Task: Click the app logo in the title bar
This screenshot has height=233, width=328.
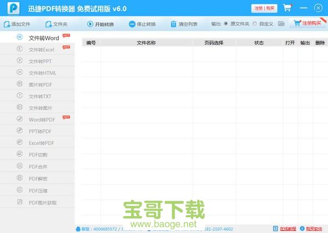Action: click(x=14, y=8)
